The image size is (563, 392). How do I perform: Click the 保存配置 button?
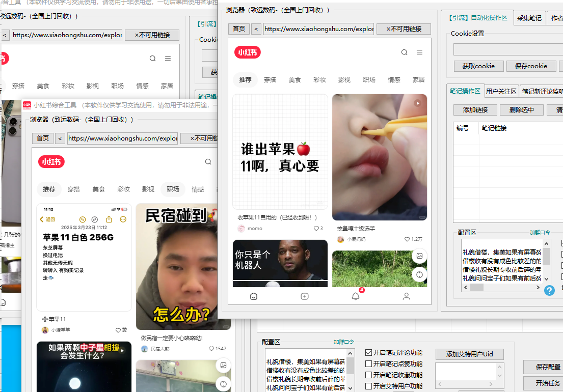(543, 367)
